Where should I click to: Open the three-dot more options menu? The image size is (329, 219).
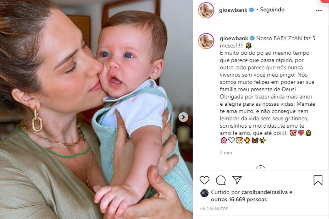[319, 11]
